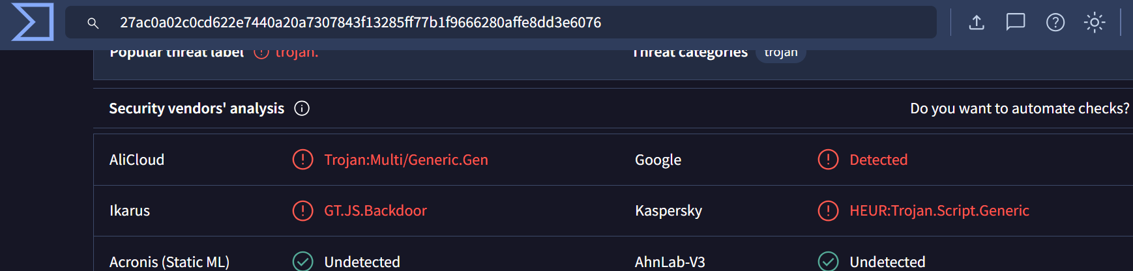Click the alert icon in the Kaspersky row
The image size is (1133, 271).
click(828, 210)
